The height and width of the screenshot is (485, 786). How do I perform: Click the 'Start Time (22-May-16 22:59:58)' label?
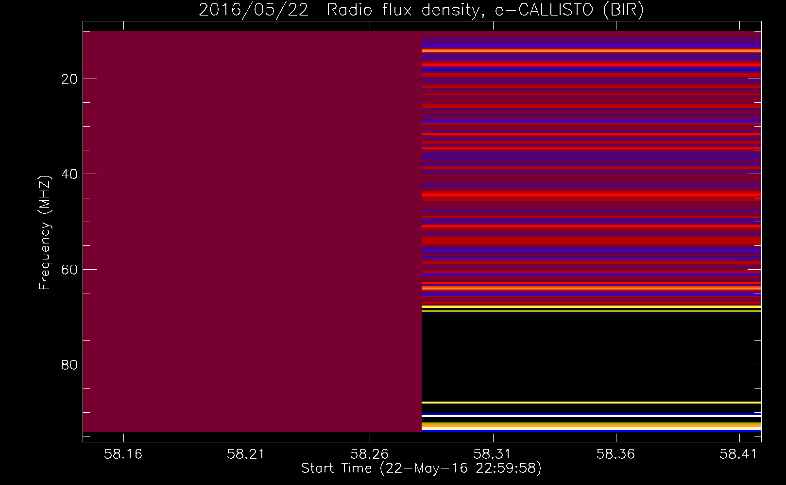point(421,469)
